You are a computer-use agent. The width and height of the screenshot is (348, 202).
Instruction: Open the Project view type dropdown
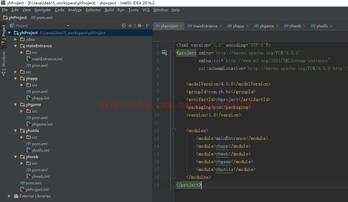(68, 26)
